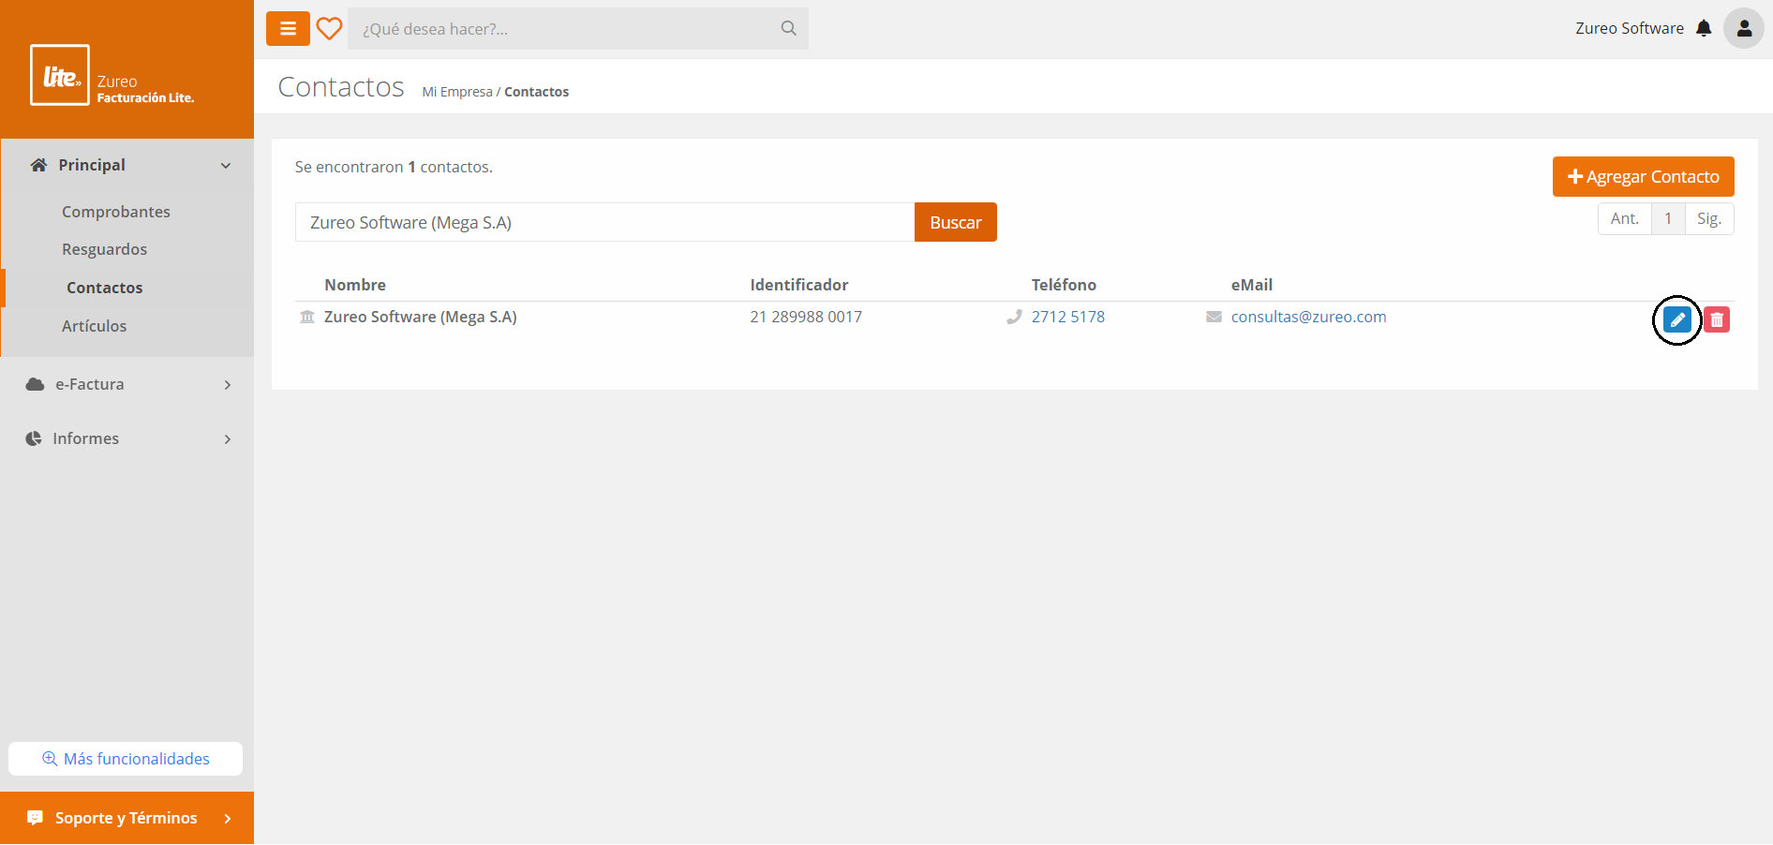Expand the Informes section chevron
Screen dimensions: 1773x845
pos(228,439)
